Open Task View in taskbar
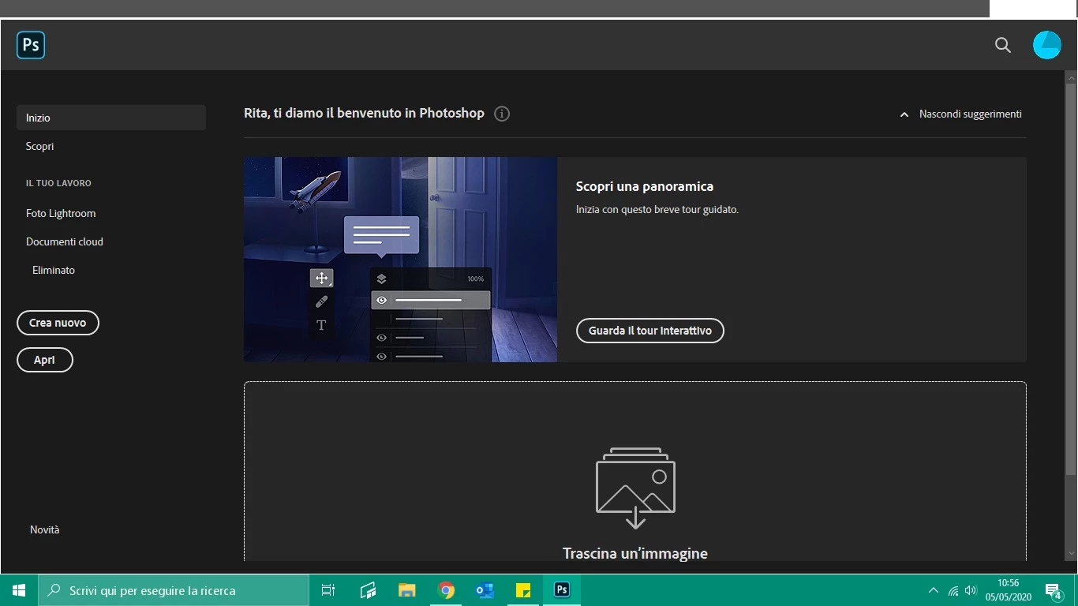 point(328,590)
